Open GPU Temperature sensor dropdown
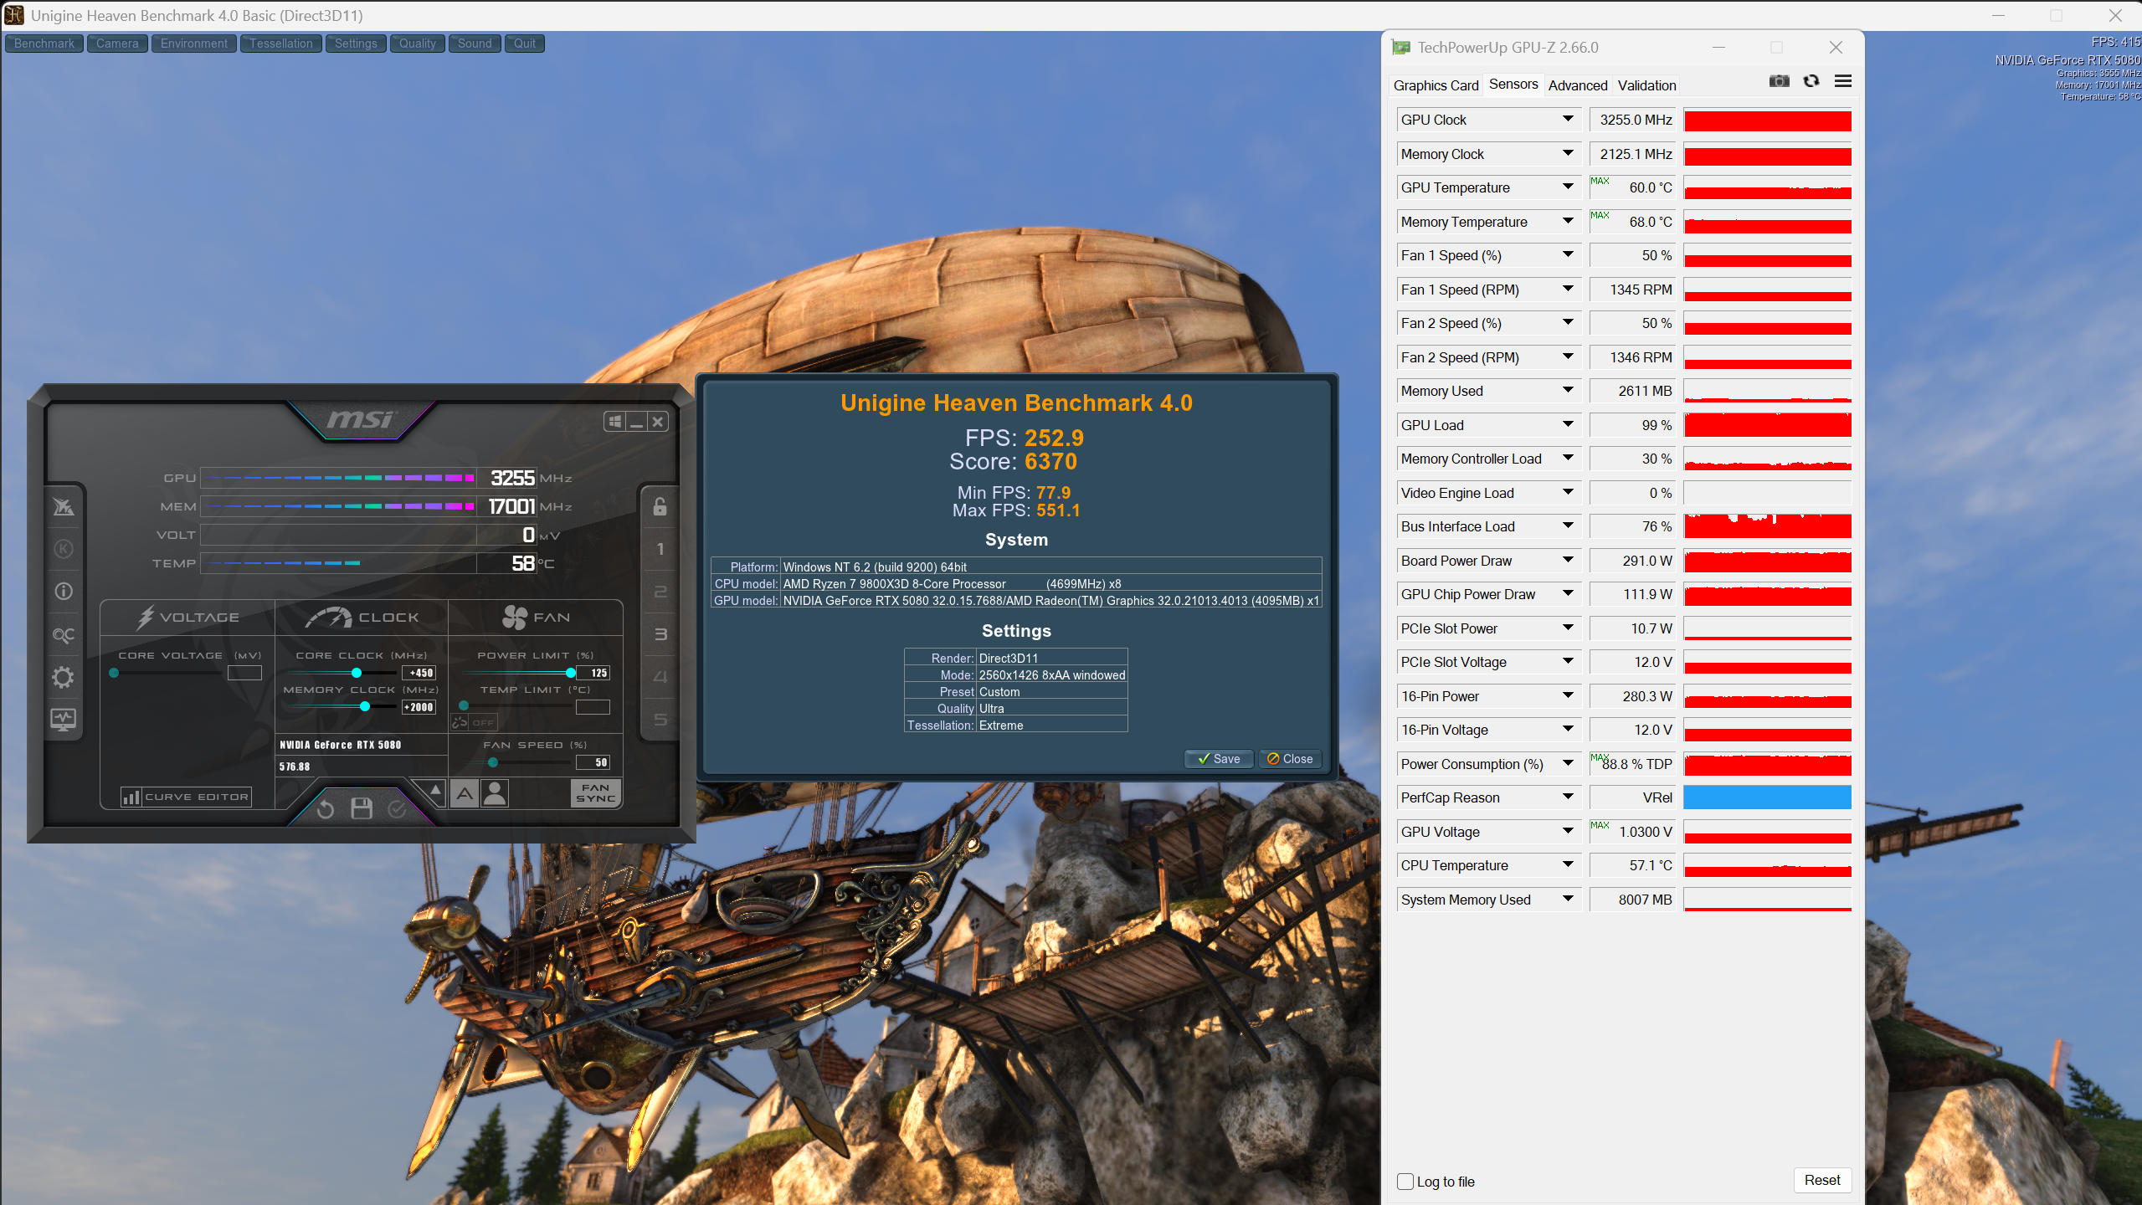Viewport: 2142px width, 1205px height. pos(1568,187)
